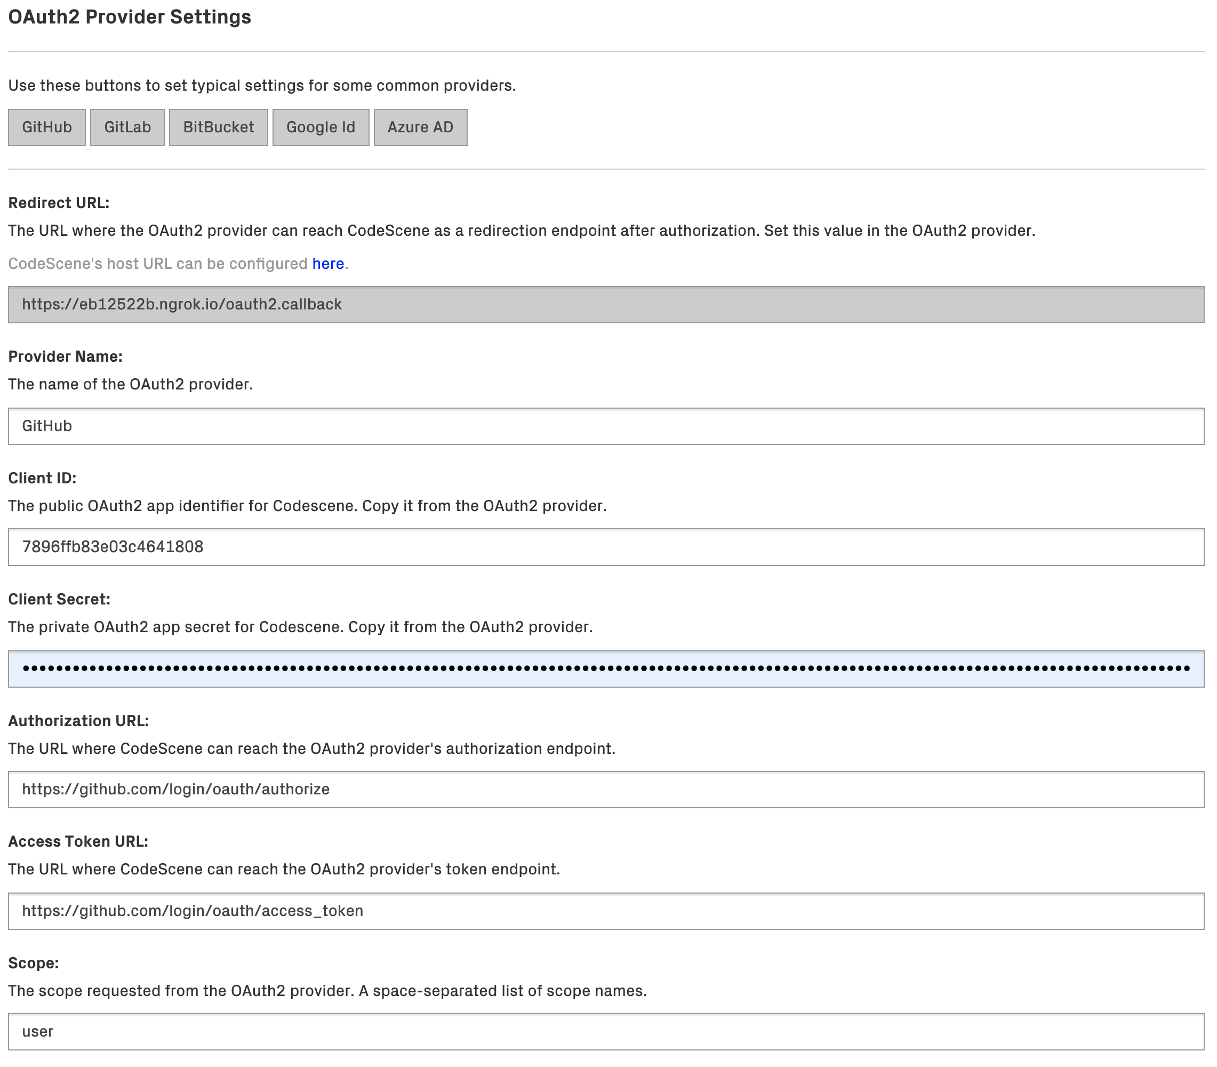This screenshot has width=1217, height=1067.
Task: Apply the Azure AD provider preset
Action: tap(420, 128)
